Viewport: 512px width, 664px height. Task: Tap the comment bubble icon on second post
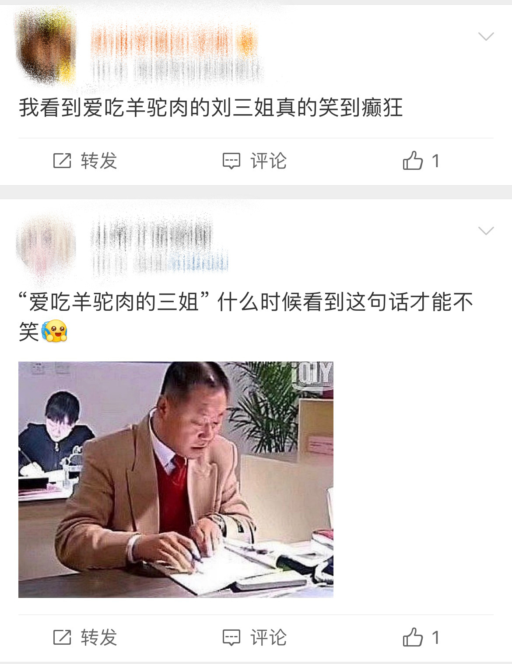pos(231,638)
